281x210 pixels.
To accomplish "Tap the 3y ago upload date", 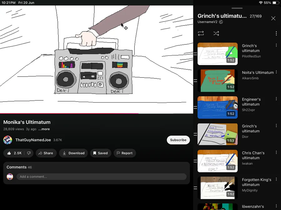I will click(x=31, y=129).
